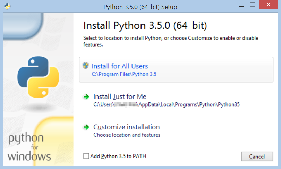Click the 'python for windows' text
This screenshot has width=281, height=169.
(x=29, y=147)
